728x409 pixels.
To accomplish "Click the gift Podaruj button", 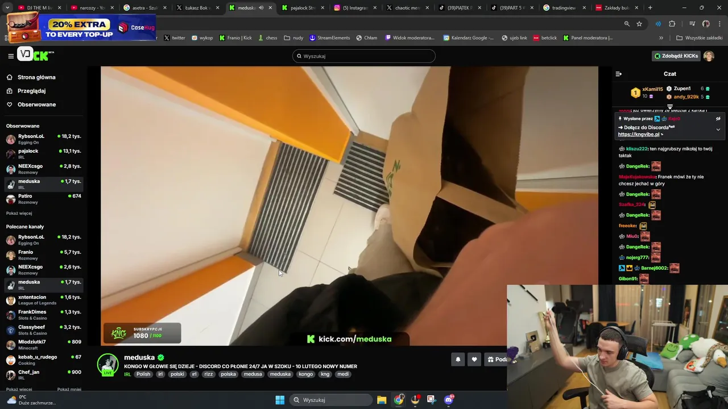I will click(497, 359).
